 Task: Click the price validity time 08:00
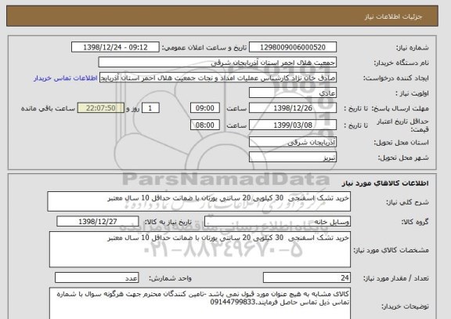(205, 125)
